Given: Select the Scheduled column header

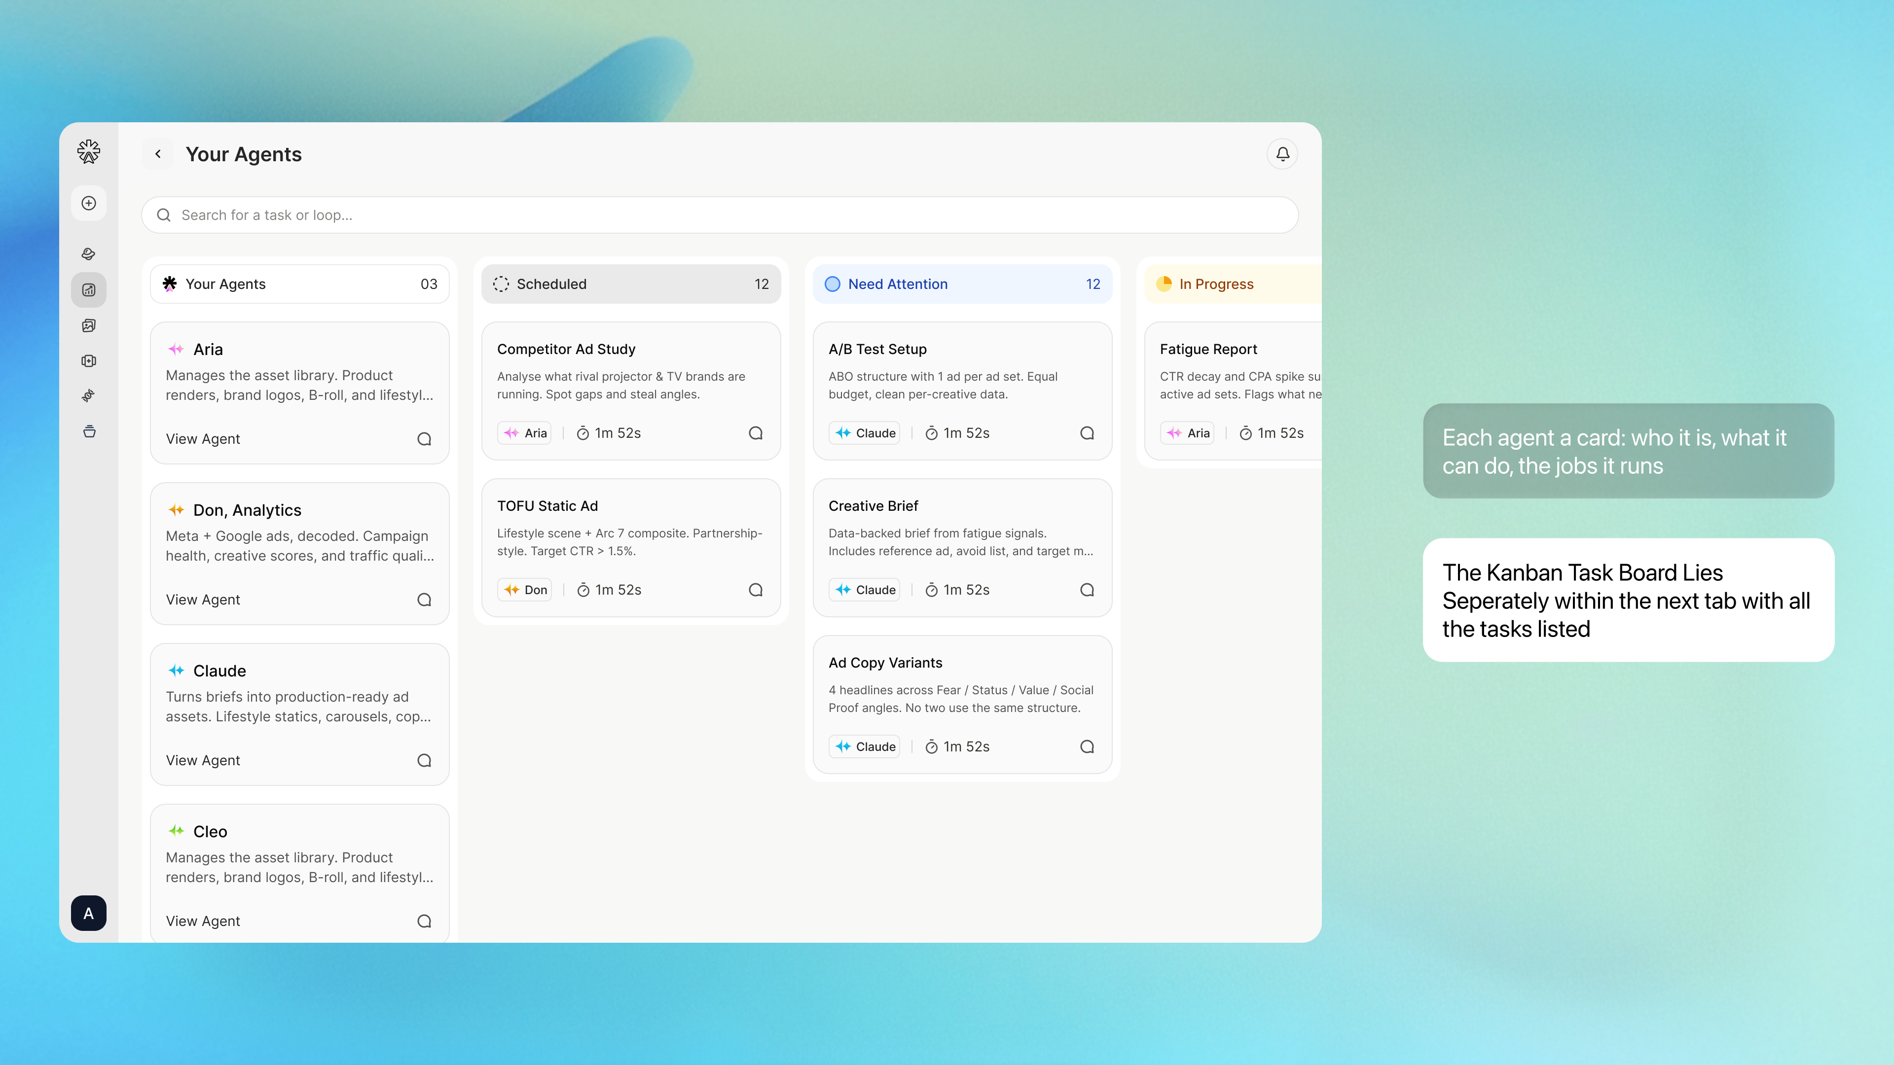Looking at the screenshot, I should [631, 284].
